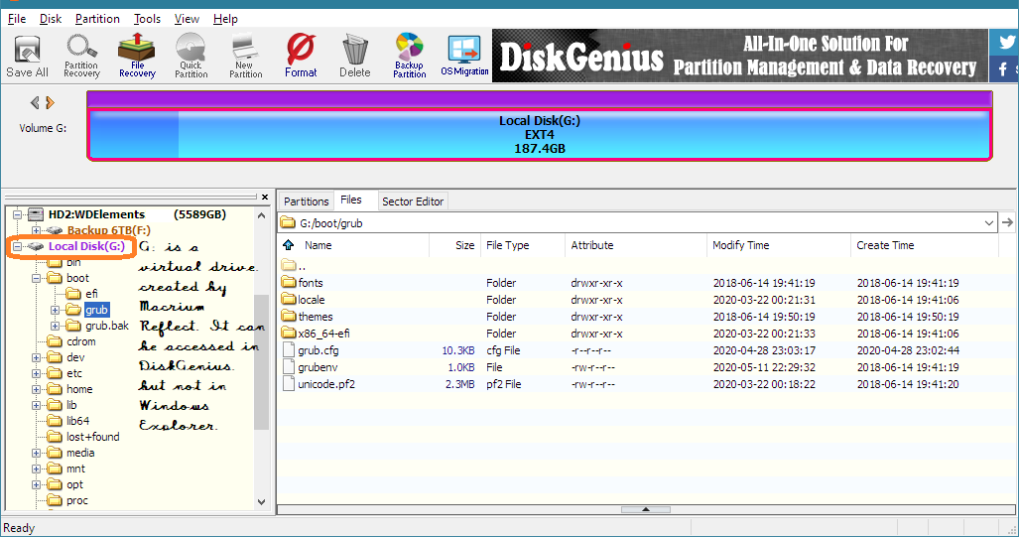This screenshot has width=1019, height=537.
Task: Select the Local Disk(G:) EXT4 partition bar
Action: 539,134
